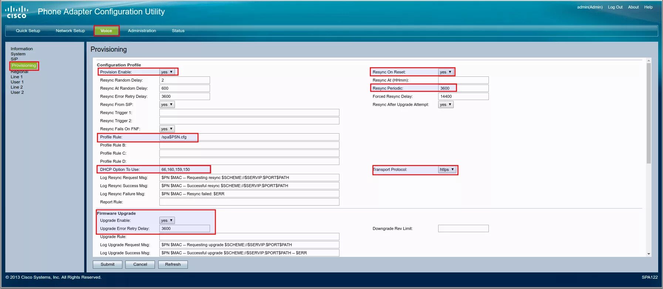Open the Network Setup tab
The image size is (663, 289).
point(70,31)
